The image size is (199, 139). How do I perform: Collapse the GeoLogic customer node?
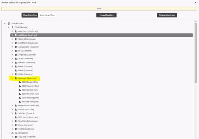coord(12,78)
